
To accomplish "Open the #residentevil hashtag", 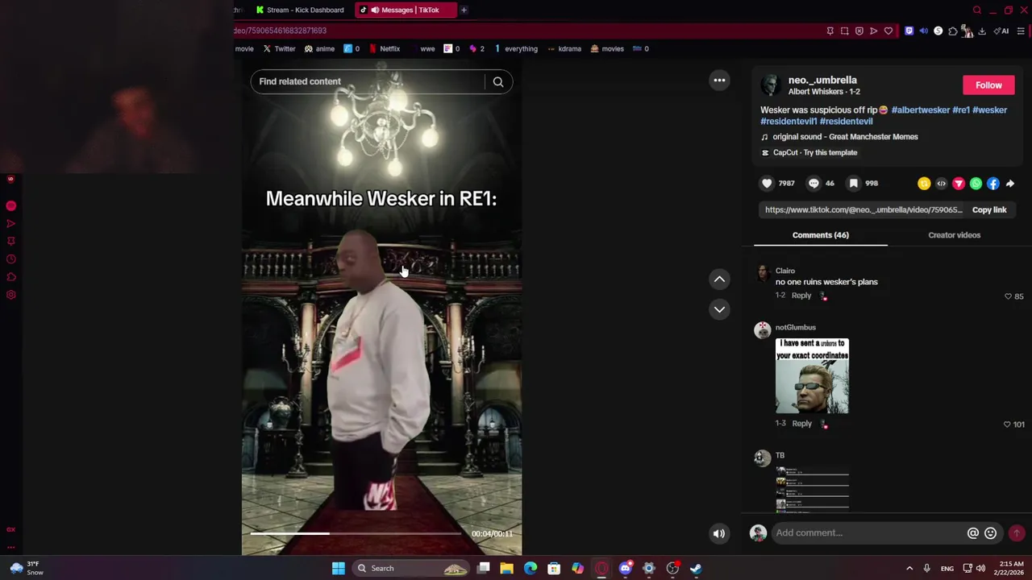I will pyautogui.click(x=846, y=121).
